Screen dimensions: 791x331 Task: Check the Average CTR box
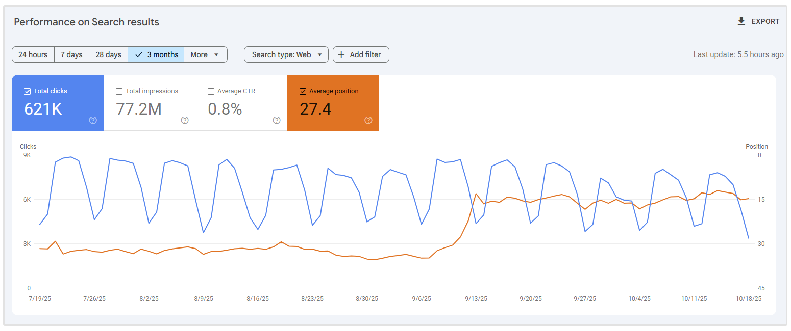[211, 91]
